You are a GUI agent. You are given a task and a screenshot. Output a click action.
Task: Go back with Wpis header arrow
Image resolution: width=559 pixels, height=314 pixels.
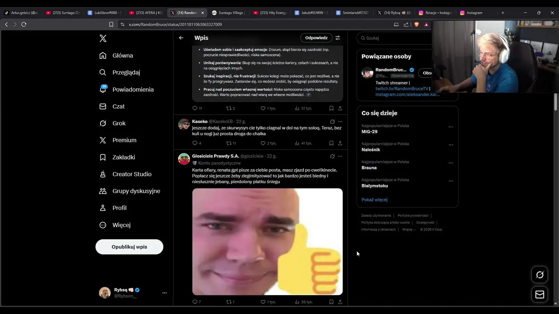click(181, 38)
